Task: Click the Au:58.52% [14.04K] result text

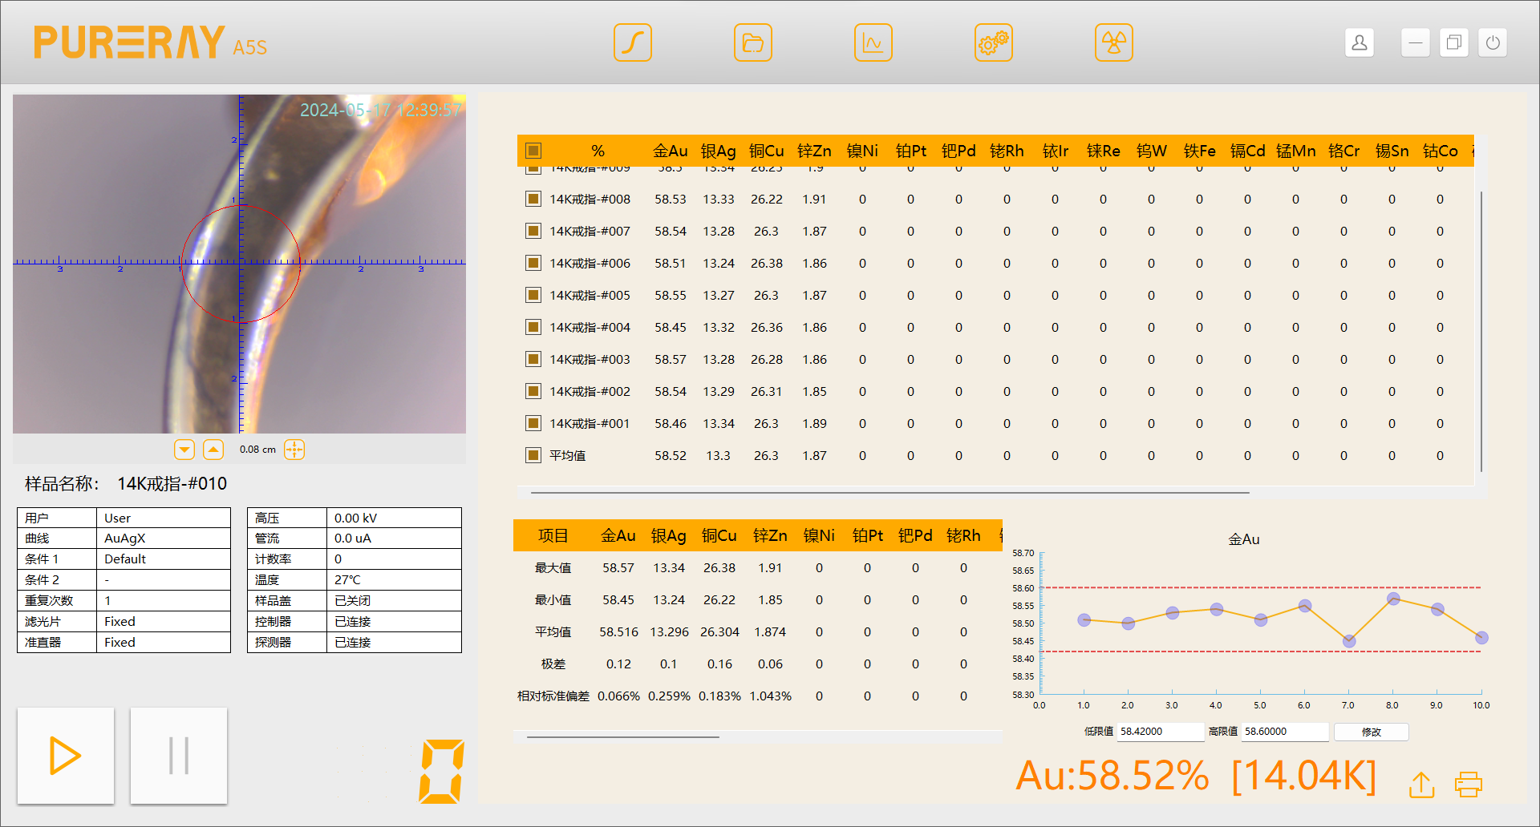Action: click(1197, 776)
